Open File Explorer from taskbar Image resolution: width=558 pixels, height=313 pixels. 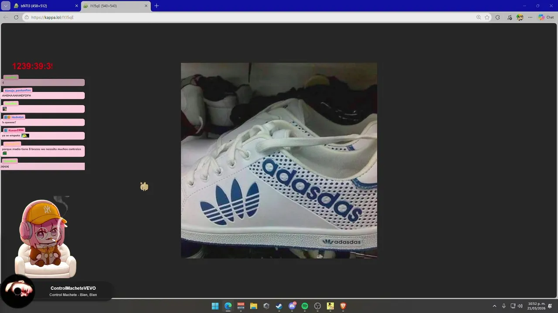click(x=254, y=306)
